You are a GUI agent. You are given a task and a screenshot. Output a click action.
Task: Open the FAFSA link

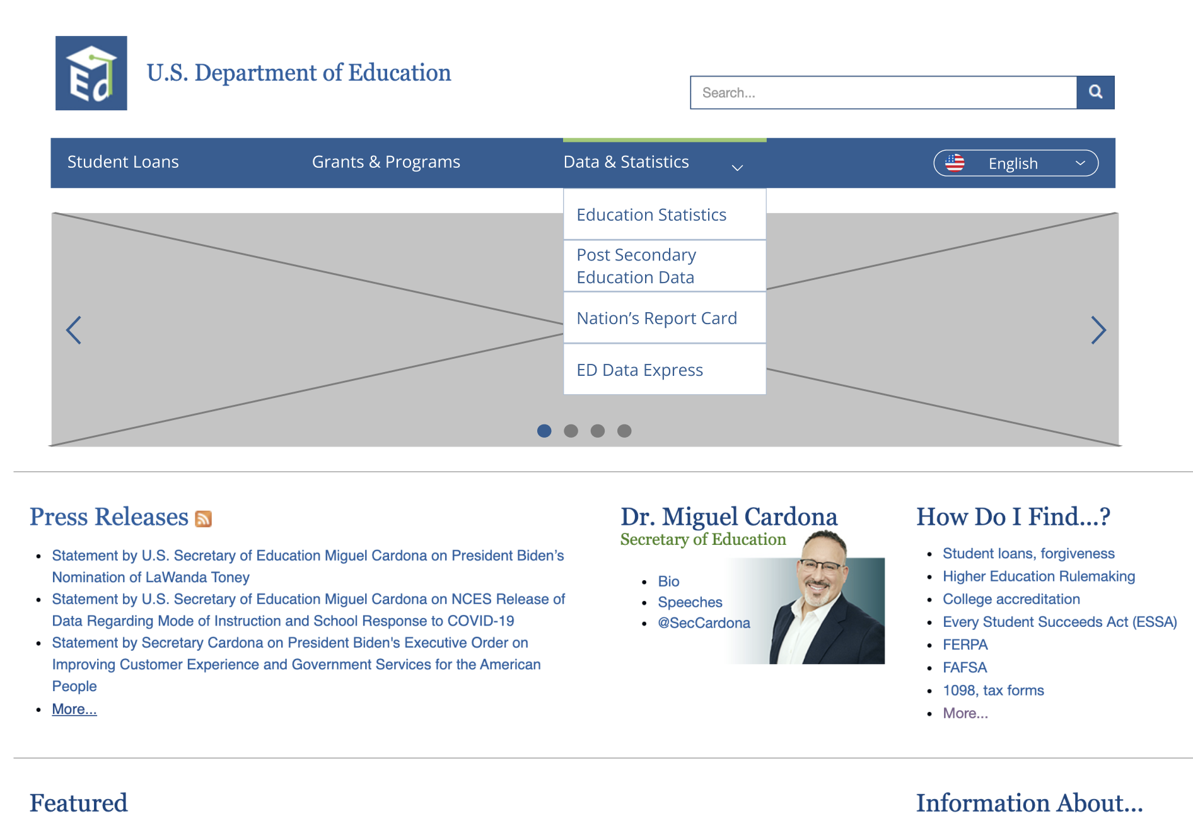[x=965, y=667]
